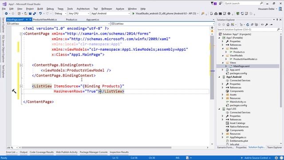
Task: Click Show All Files in Solution Explorer
Action: click(256, 24)
